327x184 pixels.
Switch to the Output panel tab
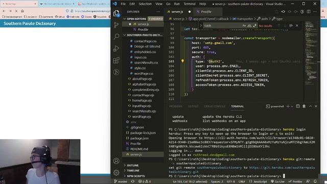[193, 106]
